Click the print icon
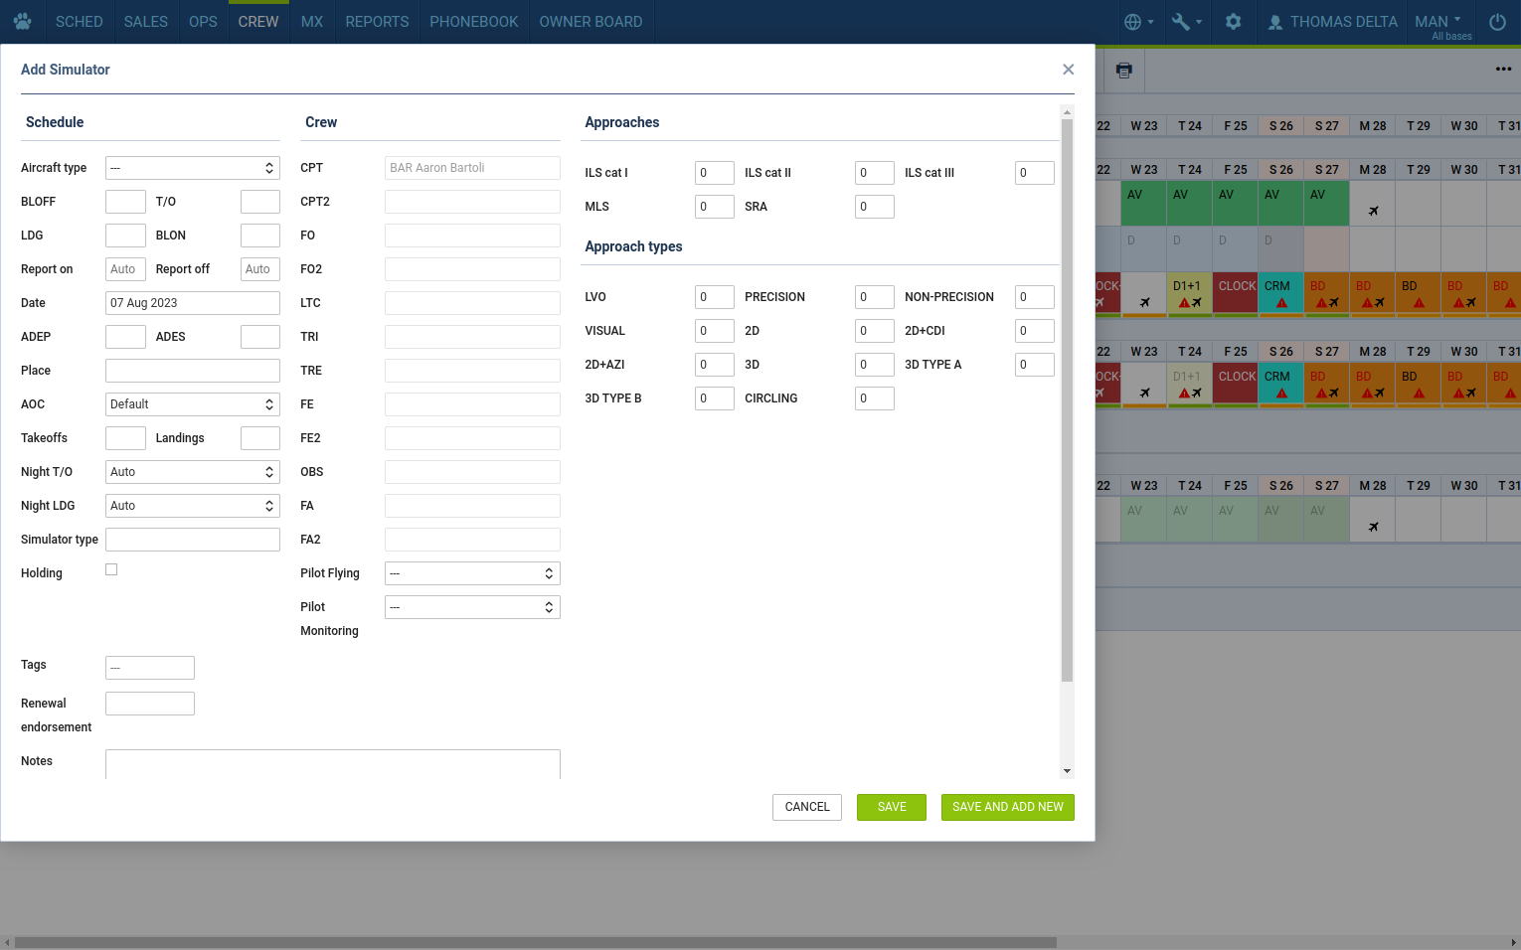 (x=1123, y=70)
